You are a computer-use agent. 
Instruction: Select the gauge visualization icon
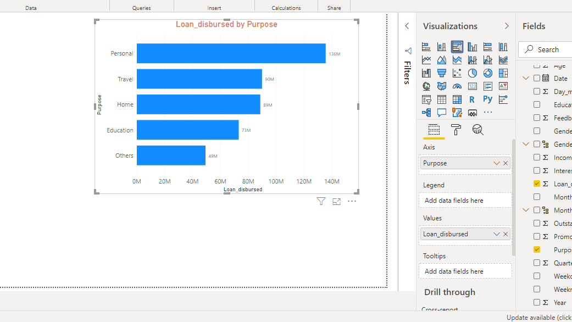(457, 86)
